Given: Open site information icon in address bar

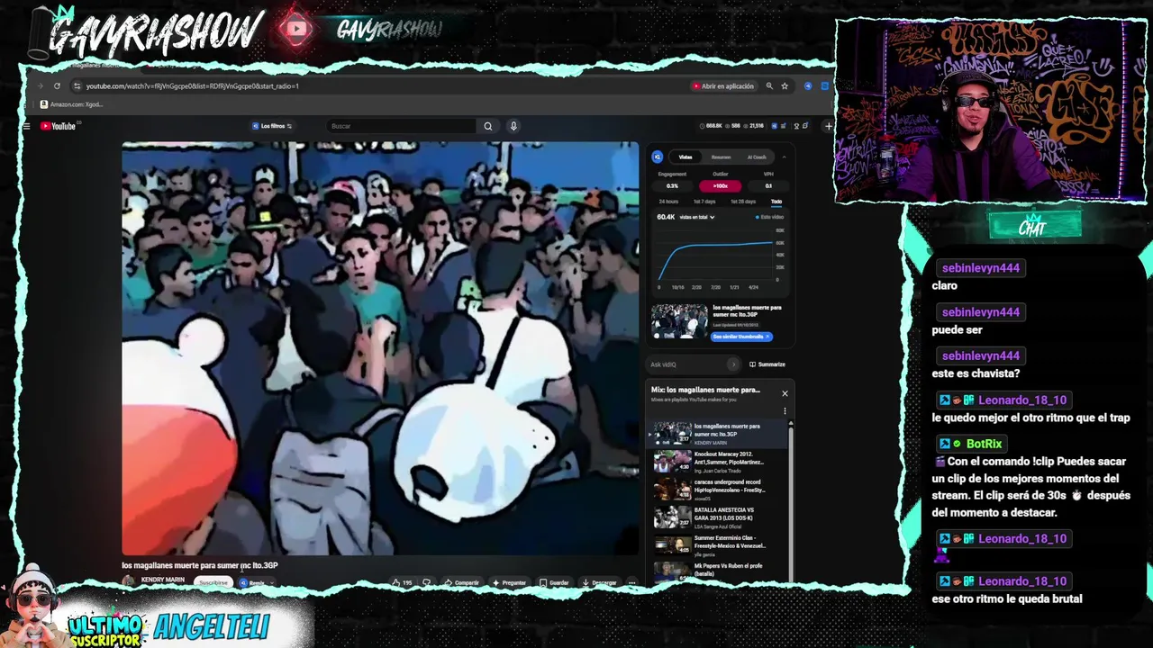Looking at the screenshot, I should 77,86.
